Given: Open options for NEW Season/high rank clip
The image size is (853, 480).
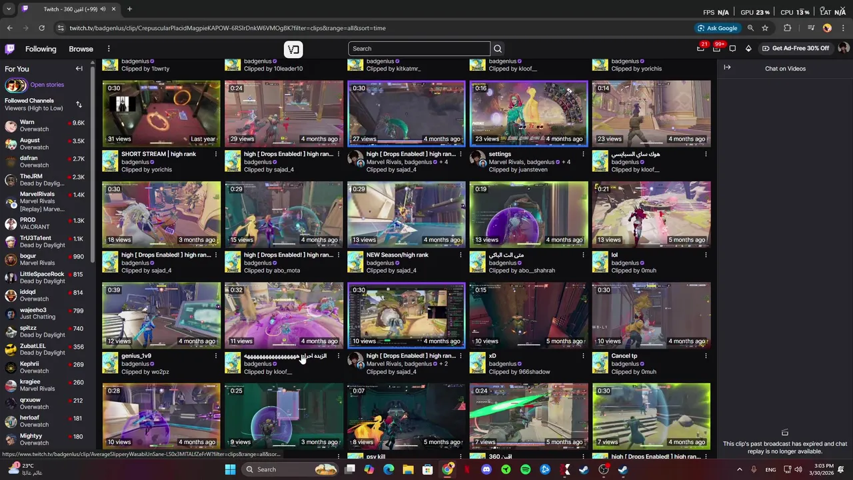Looking at the screenshot, I should 460,255.
